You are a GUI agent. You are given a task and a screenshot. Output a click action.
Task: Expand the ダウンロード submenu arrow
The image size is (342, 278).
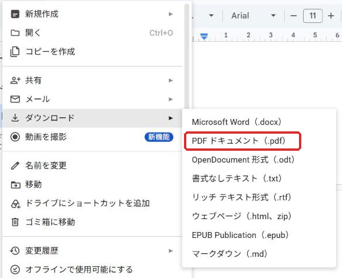170,118
